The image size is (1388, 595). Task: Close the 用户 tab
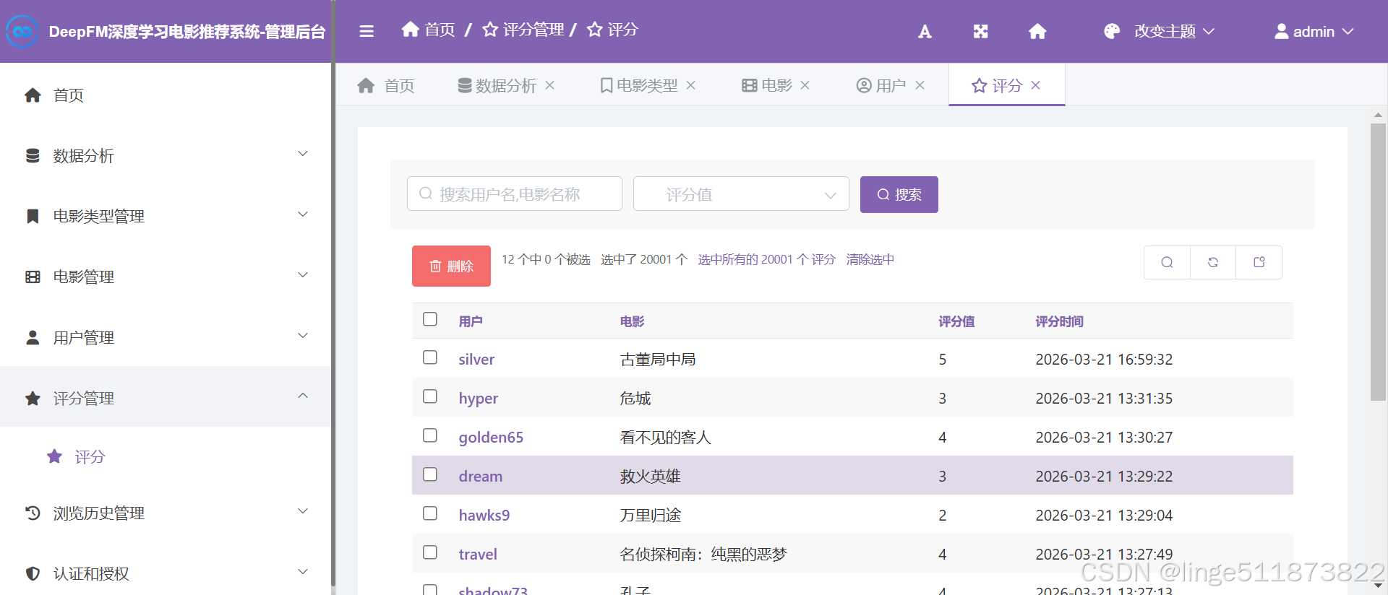(x=920, y=85)
